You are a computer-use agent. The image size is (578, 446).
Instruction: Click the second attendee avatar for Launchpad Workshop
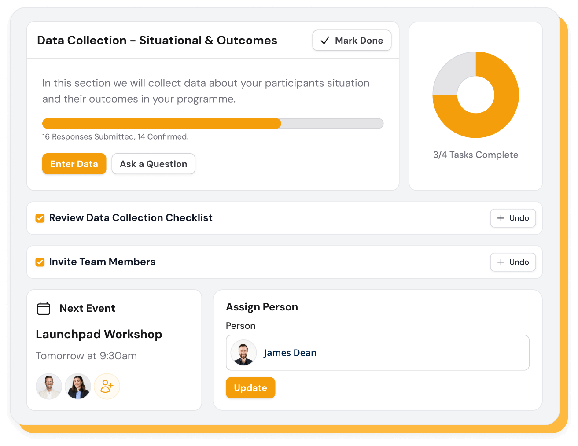pyautogui.click(x=78, y=386)
